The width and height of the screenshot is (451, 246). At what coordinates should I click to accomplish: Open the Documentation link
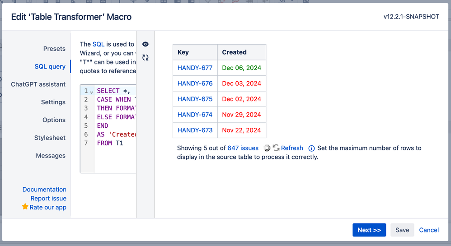pos(44,190)
